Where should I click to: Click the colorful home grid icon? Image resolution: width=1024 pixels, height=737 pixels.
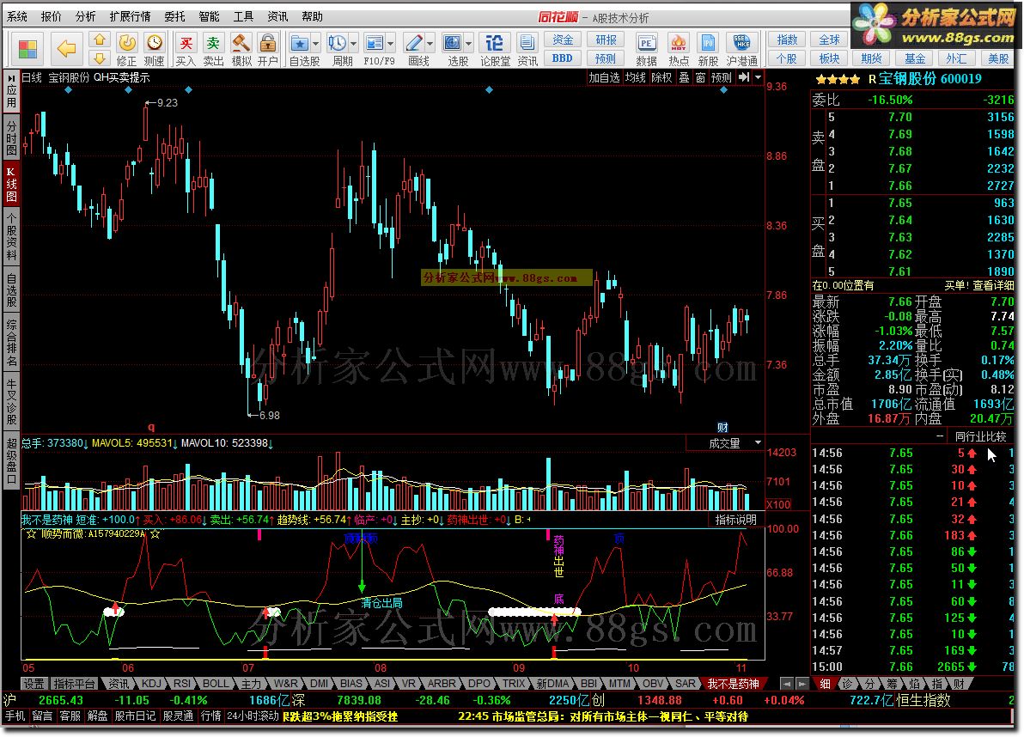[x=28, y=49]
